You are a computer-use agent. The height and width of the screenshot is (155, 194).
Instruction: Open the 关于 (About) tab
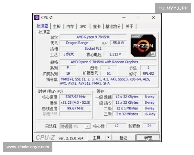coord(129,26)
